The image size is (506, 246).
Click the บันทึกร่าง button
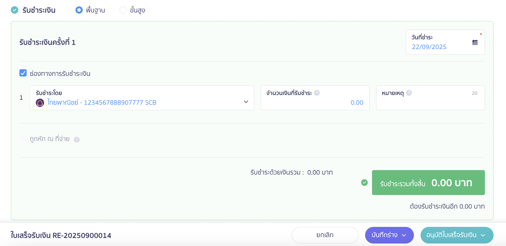[x=384, y=235]
